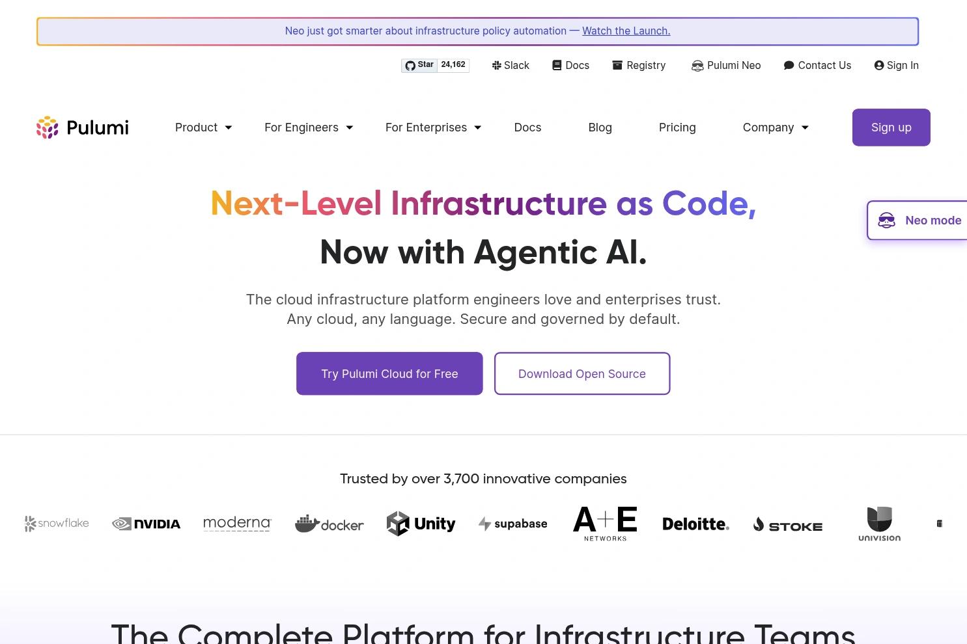This screenshot has height=644, width=967.
Task: Click the Stoke logo
Action: [x=788, y=525]
